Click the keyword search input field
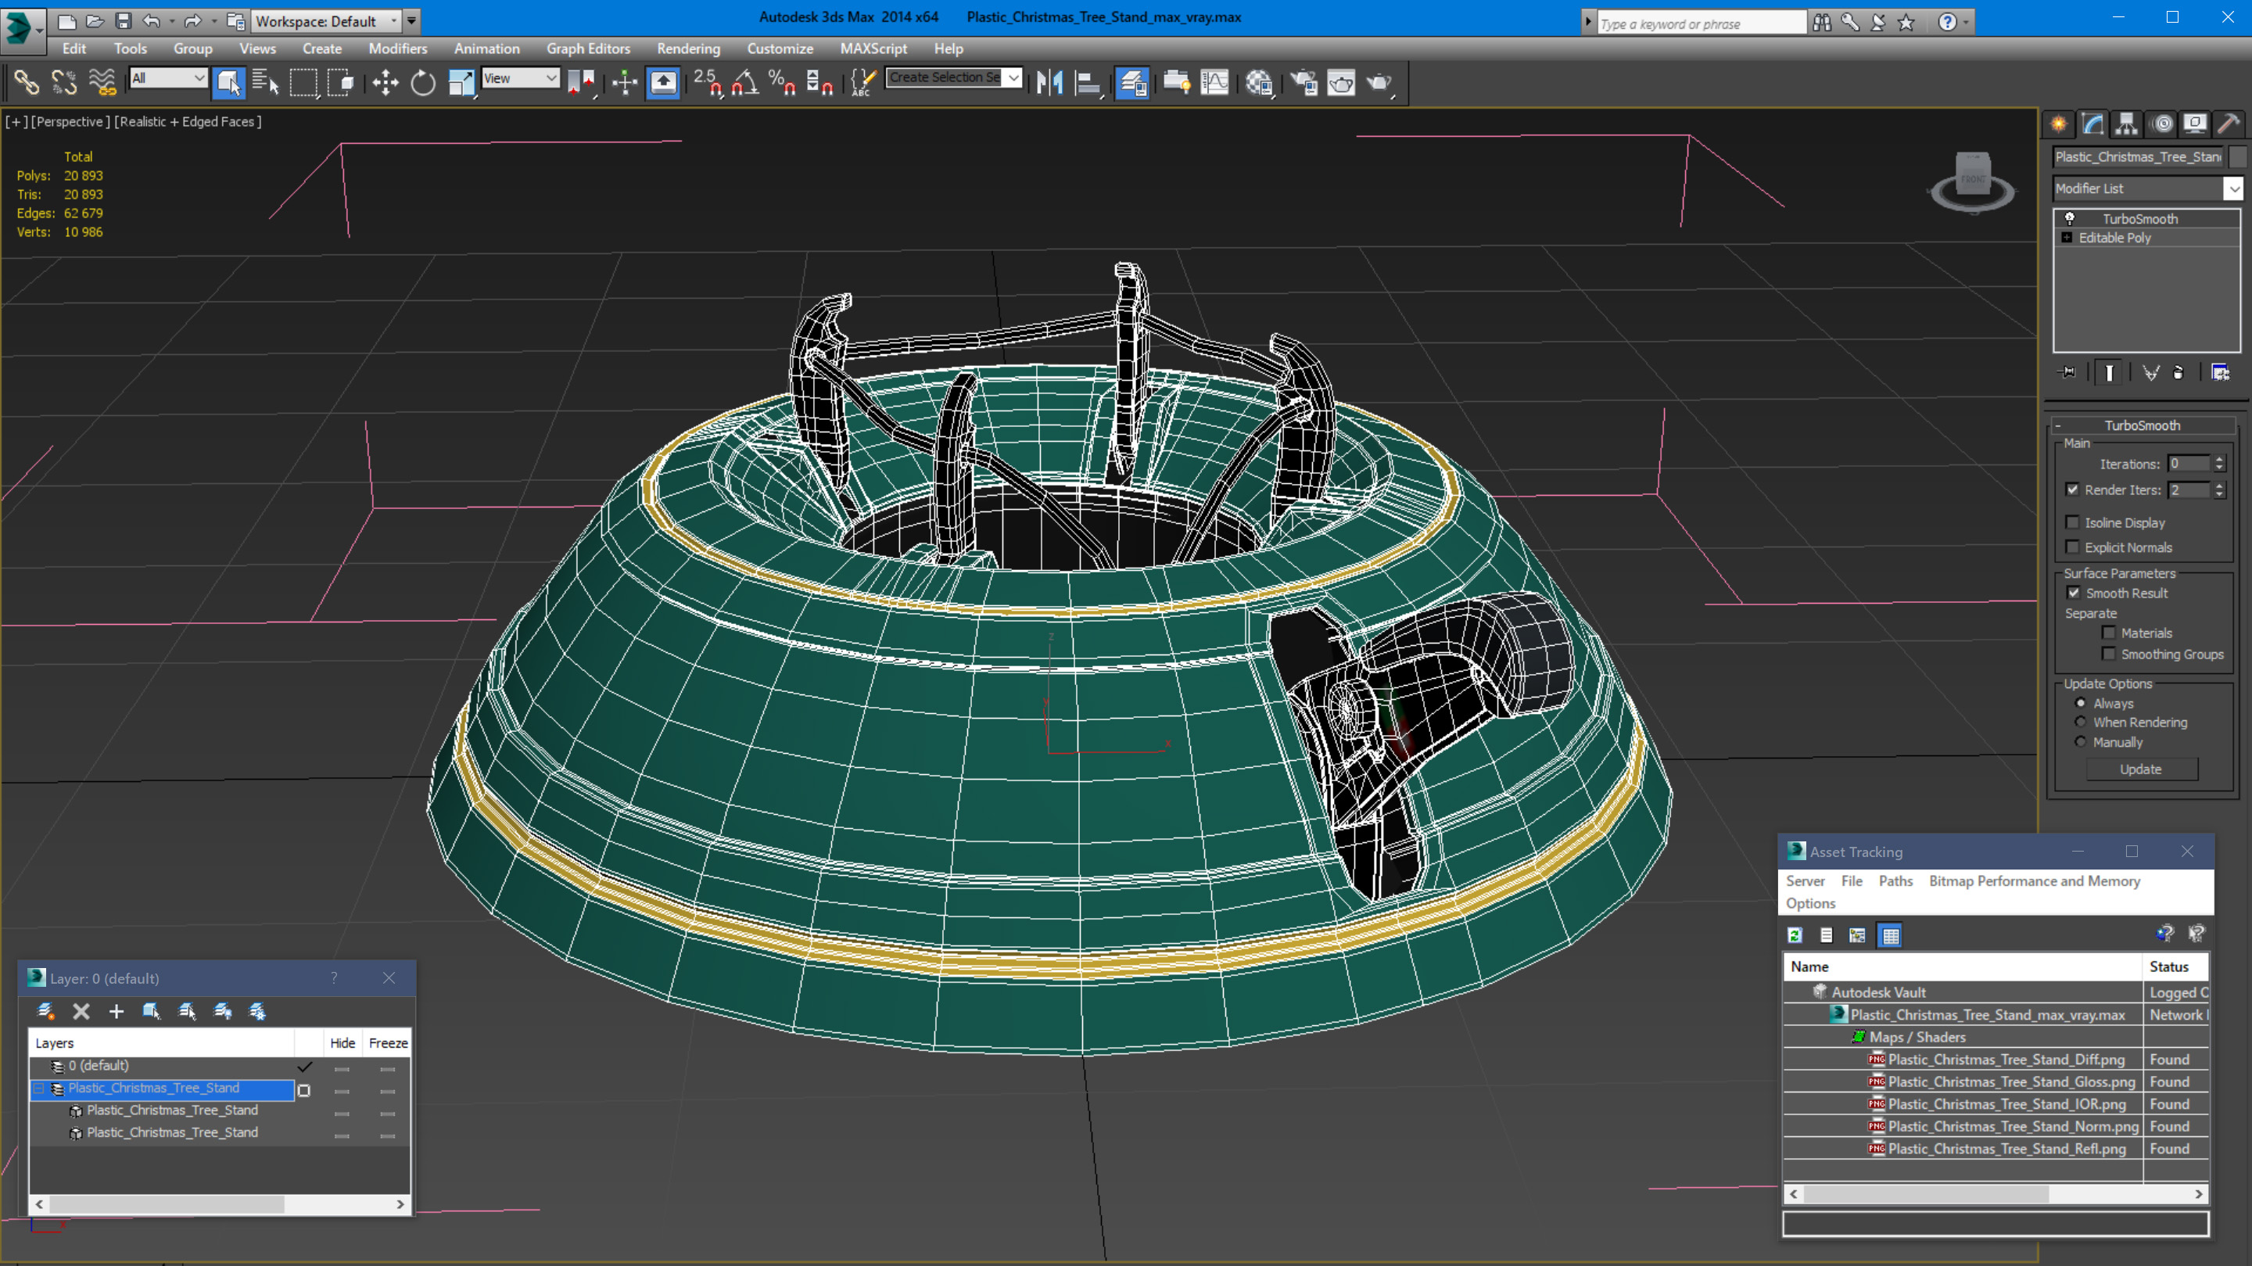The image size is (2252, 1266). [1699, 23]
